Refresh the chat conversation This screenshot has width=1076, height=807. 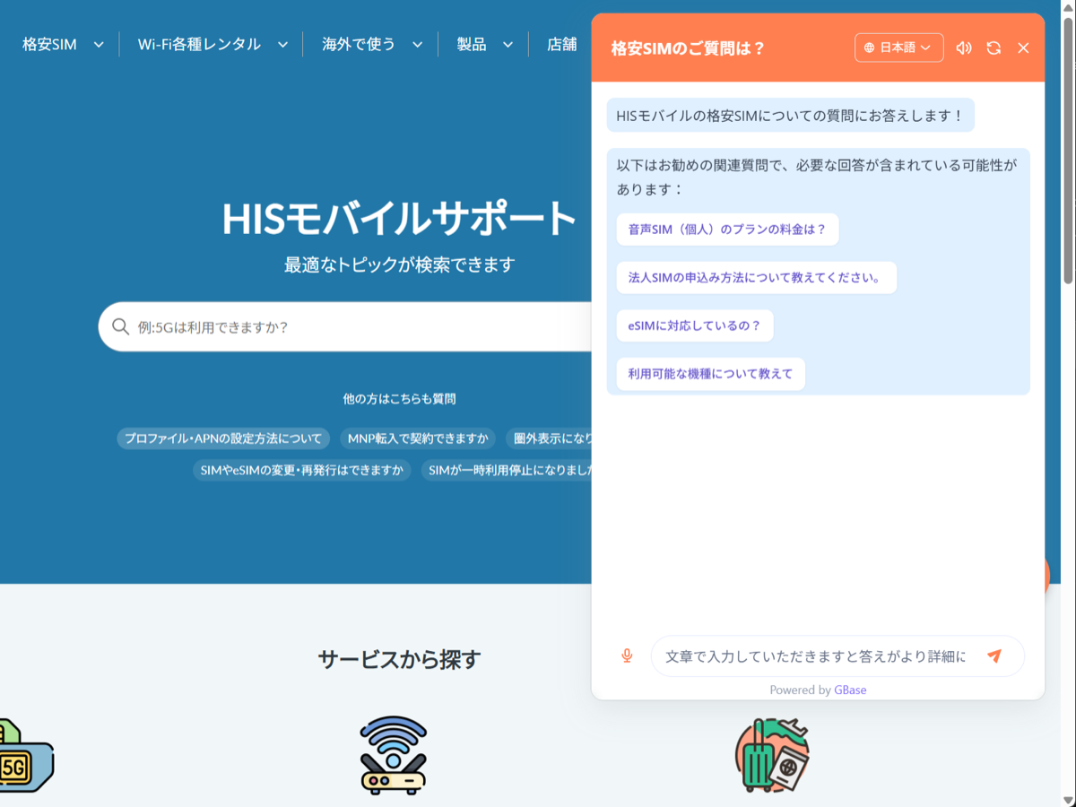tap(994, 48)
